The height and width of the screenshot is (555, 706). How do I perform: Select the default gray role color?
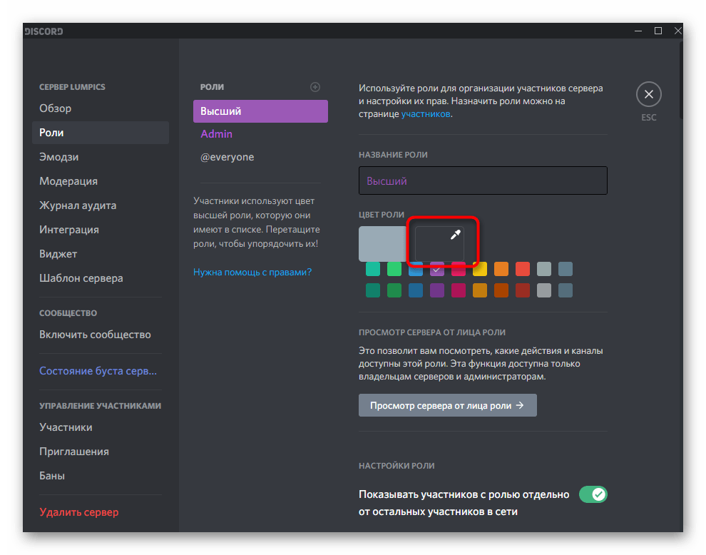pos(383,244)
